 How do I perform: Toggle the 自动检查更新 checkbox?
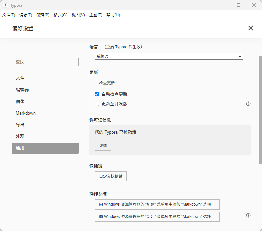[x=97, y=94]
